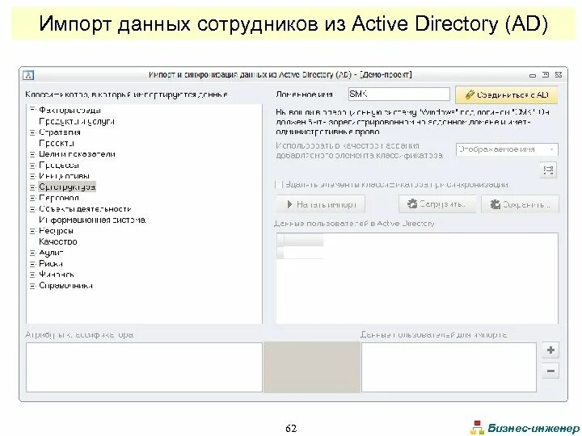Select the Объекты деятельности label
Viewport: 582px width, 436px height.
point(85,209)
